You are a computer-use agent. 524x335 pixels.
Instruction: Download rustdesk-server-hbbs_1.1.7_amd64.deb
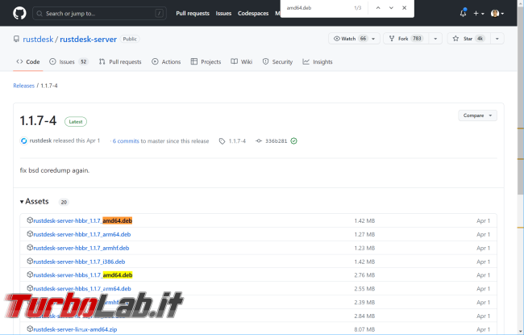click(83, 275)
